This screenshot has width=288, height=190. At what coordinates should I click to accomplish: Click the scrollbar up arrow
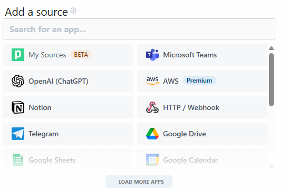pyautogui.click(x=271, y=48)
